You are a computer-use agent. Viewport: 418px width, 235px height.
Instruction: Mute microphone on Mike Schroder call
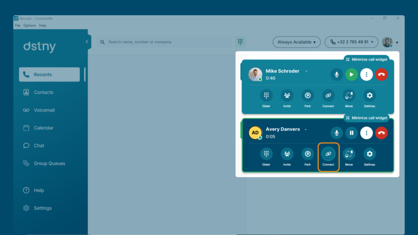coord(336,75)
